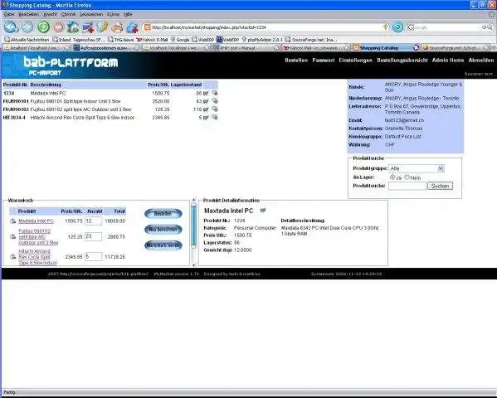
Task: Click the Warenkorb vertical scrollbar thumb
Action: [194, 226]
